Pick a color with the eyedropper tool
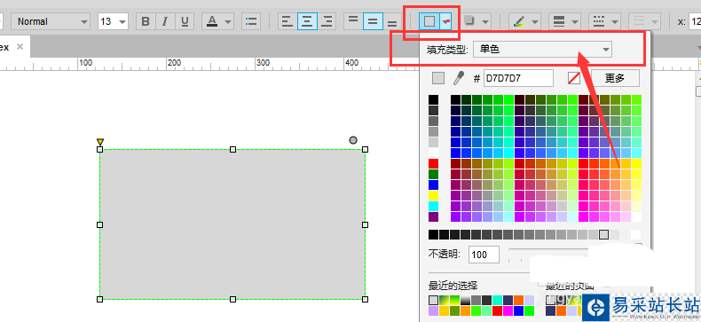 tap(459, 78)
